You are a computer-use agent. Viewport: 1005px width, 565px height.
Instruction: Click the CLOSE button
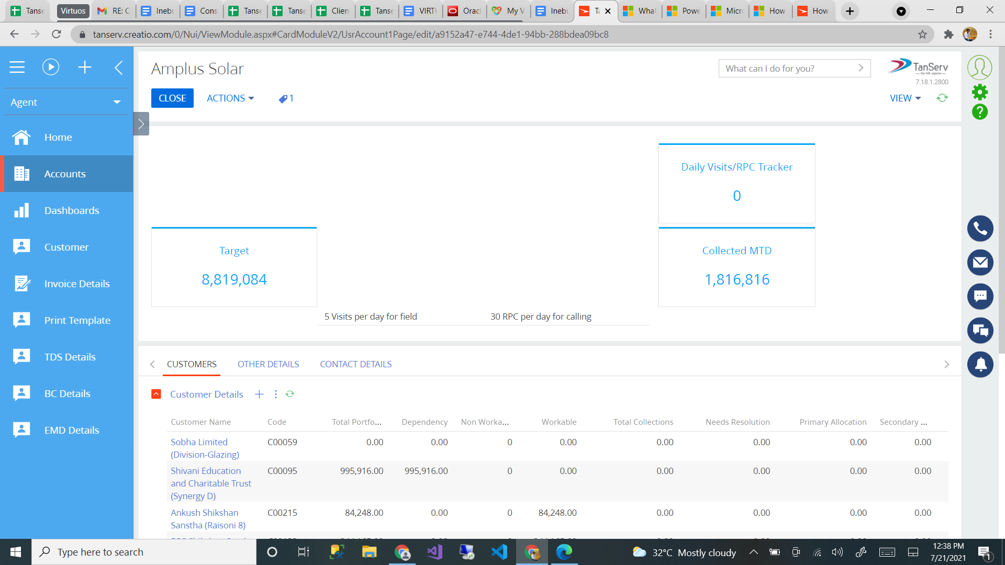[172, 98]
